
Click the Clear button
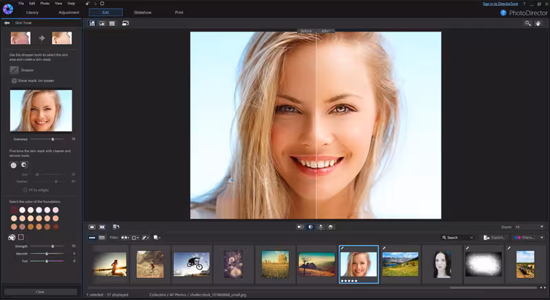41,292
